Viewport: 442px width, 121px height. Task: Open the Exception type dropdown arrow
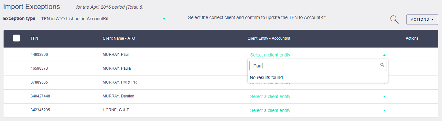164,19
